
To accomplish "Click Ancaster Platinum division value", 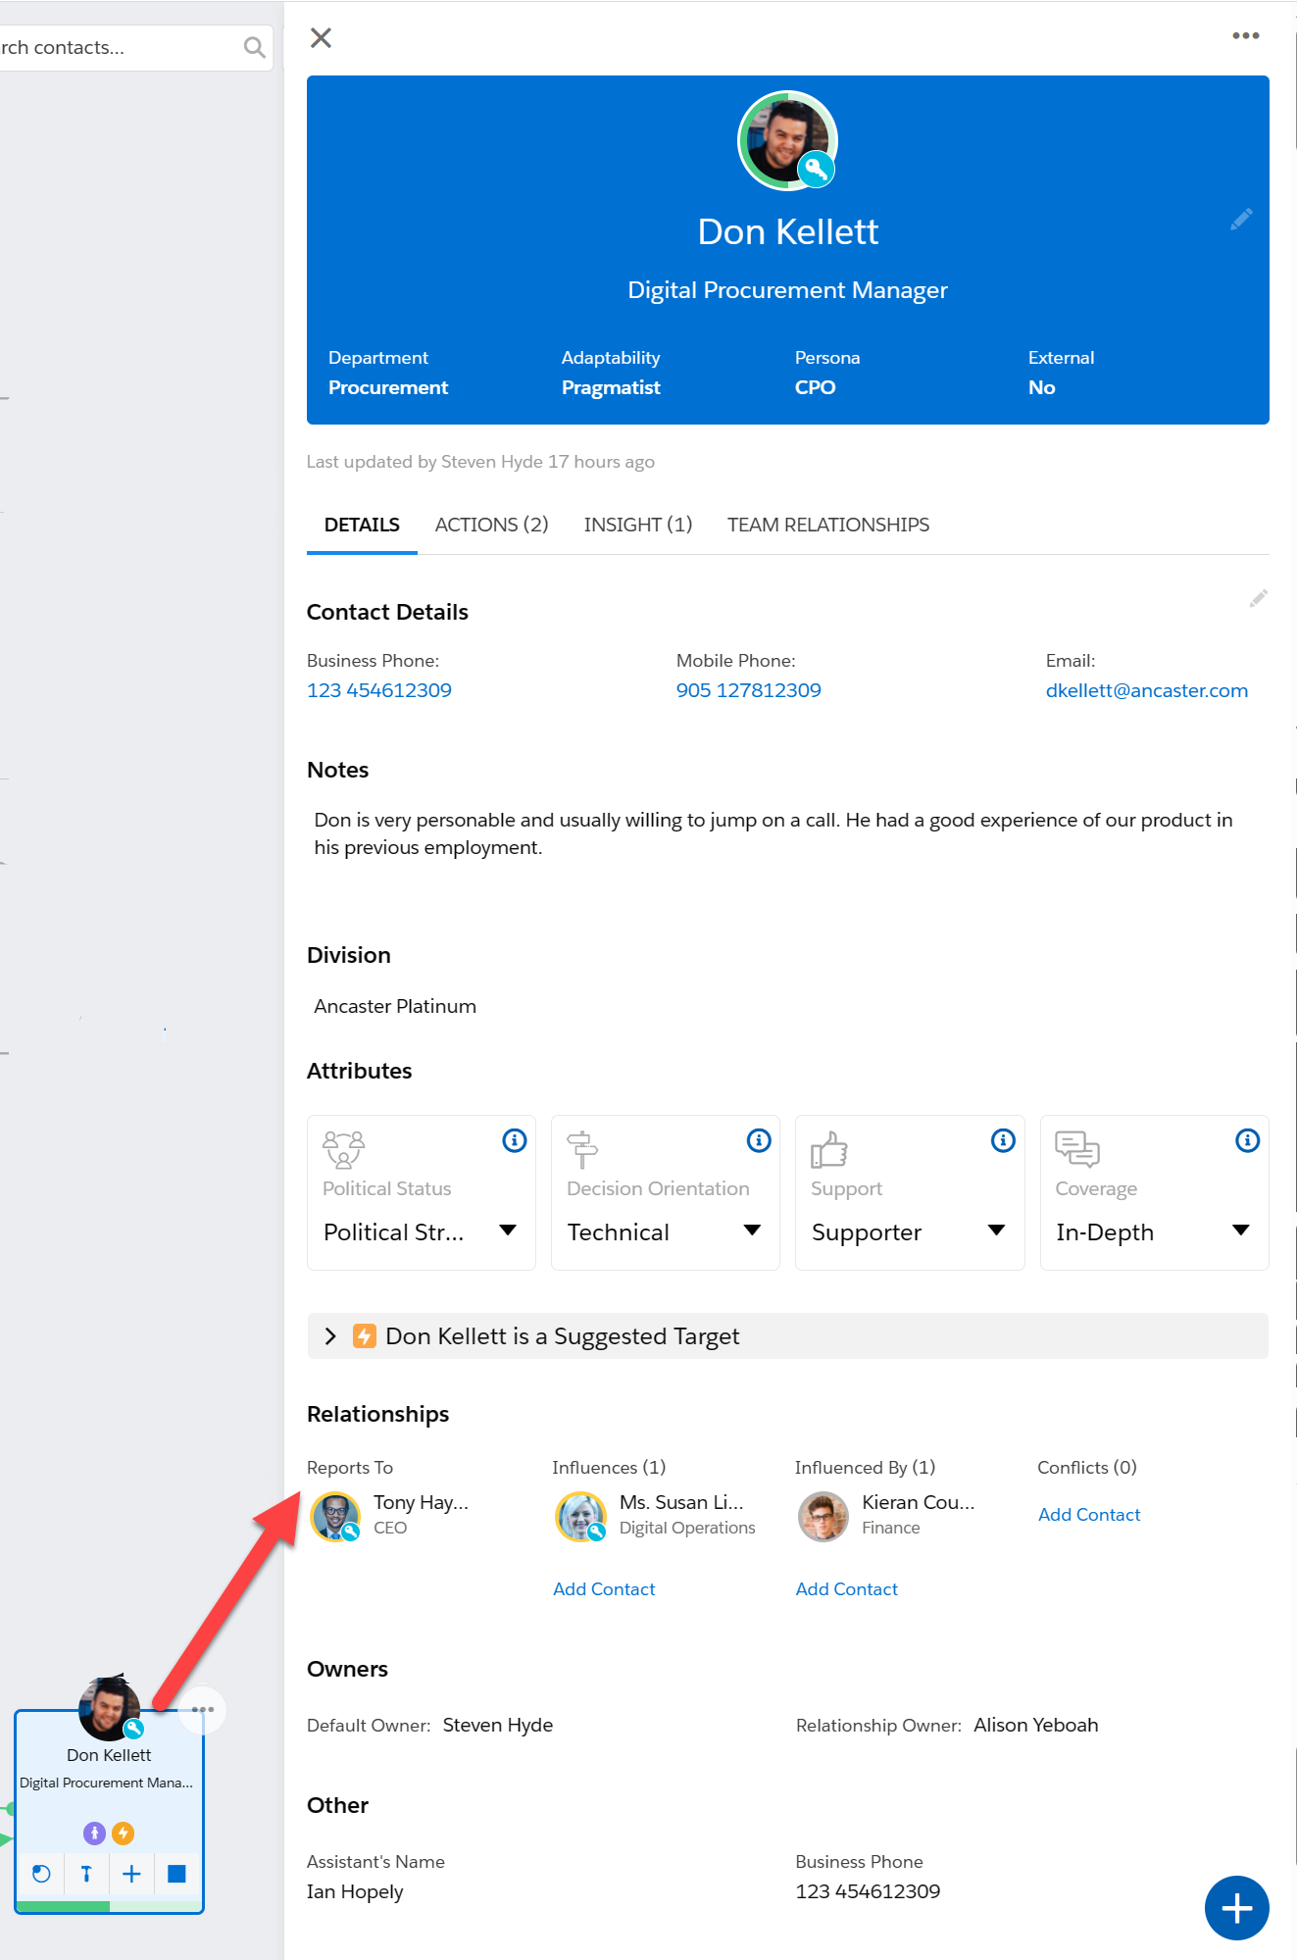I will click(x=395, y=1006).
